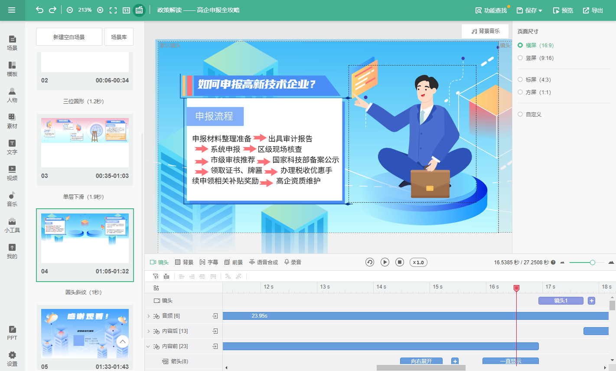The image size is (616, 371).
Task: Click 背景音乐 button above canvas
Action: coord(485,31)
